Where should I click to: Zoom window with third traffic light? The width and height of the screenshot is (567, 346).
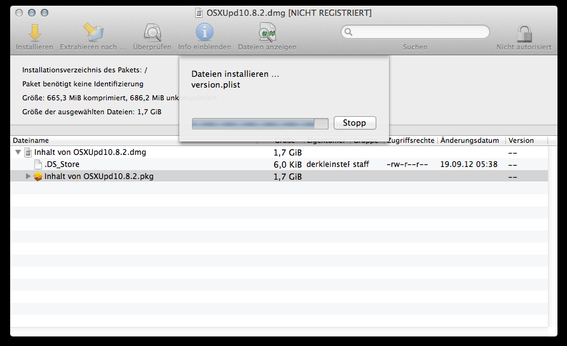click(x=44, y=13)
